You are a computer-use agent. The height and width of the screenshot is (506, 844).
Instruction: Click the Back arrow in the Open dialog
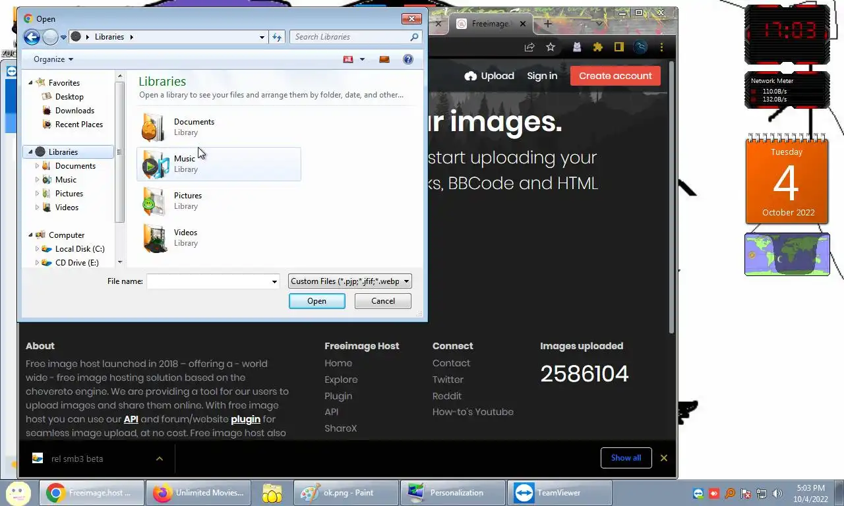click(x=32, y=37)
